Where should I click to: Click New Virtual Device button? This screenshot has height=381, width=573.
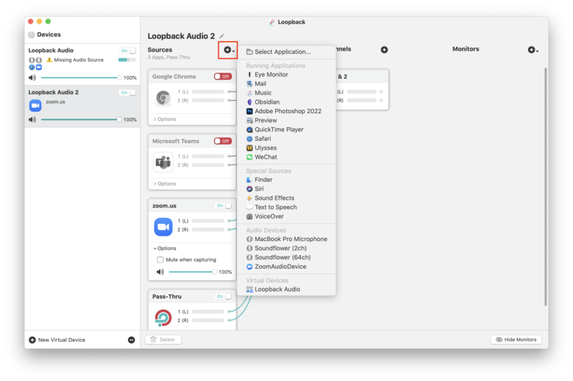tap(57, 340)
